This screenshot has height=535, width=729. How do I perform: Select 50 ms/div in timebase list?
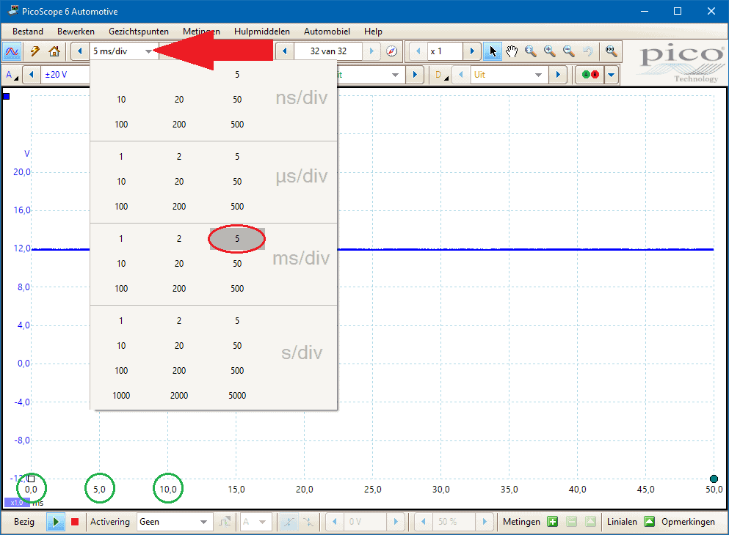pos(237,264)
